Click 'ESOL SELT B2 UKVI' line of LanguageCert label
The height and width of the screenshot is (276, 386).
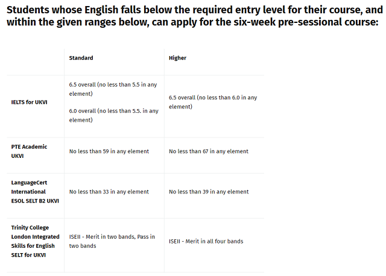click(35, 201)
